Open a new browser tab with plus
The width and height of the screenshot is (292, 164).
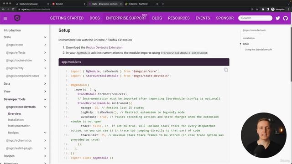163,4
